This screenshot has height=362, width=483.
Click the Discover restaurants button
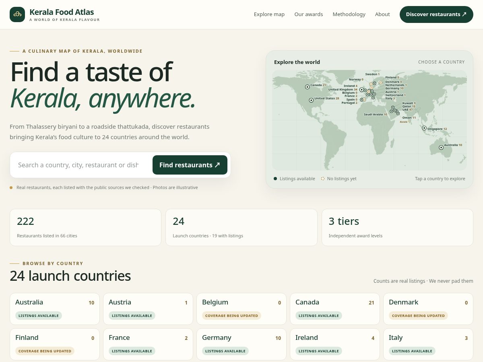pos(436,14)
